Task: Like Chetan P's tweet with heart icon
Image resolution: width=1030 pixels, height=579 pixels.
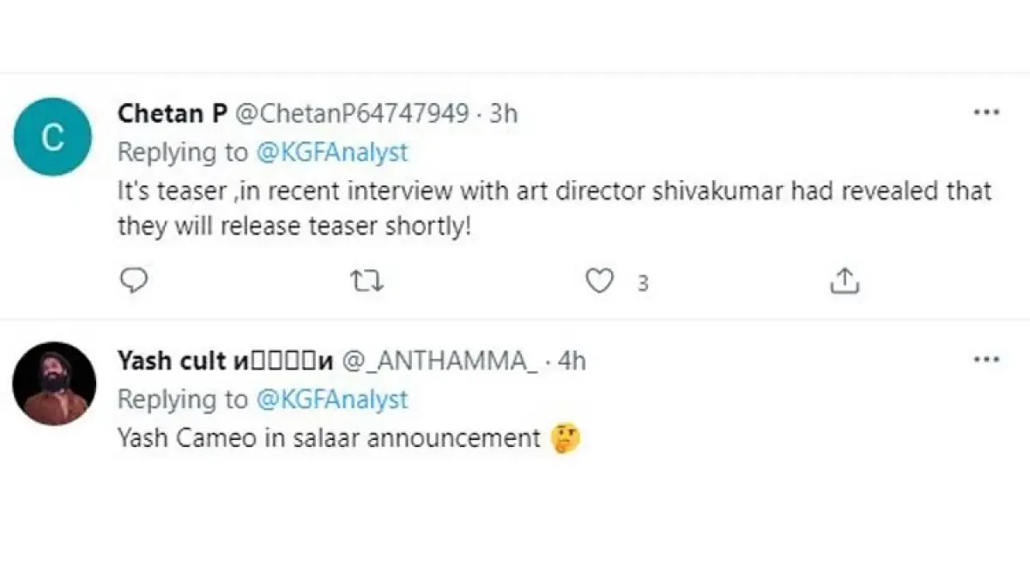Action: click(599, 281)
